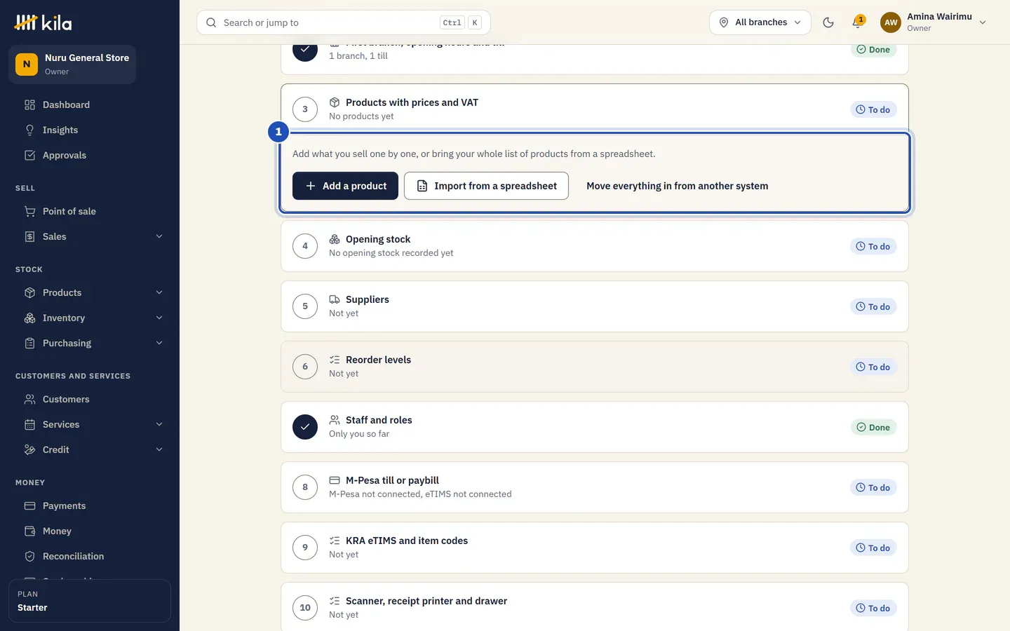Click the Purchasing clipboard icon
Screen dimensions: 1010x631
pos(29,344)
